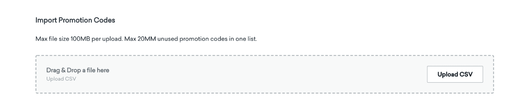The height and width of the screenshot is (112, 517).
Task: Click the word 'Promotion' in the heading
Action: tap(75, 20)
